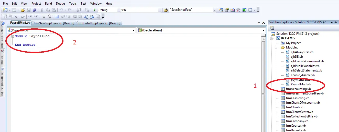This screenshot has height=132, width=339.
Task: Open the New Project dropdown arrow
Action: pos(9,10)
